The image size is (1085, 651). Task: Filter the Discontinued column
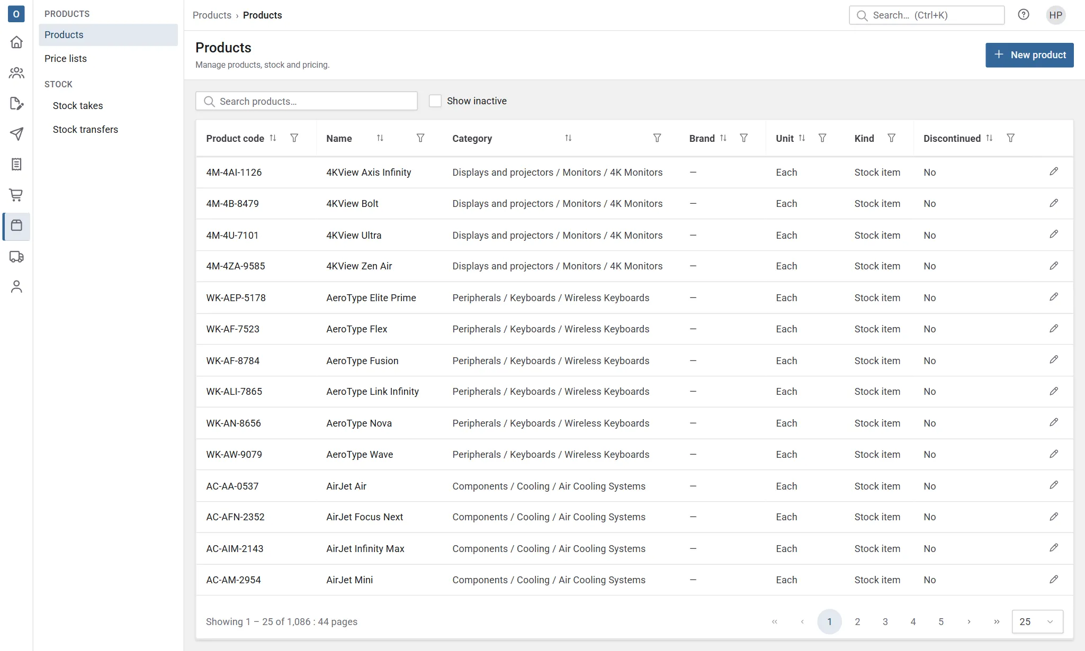pos(1011,138)
